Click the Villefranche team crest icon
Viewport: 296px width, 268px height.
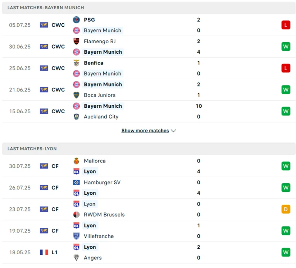[x=76, y=236]
